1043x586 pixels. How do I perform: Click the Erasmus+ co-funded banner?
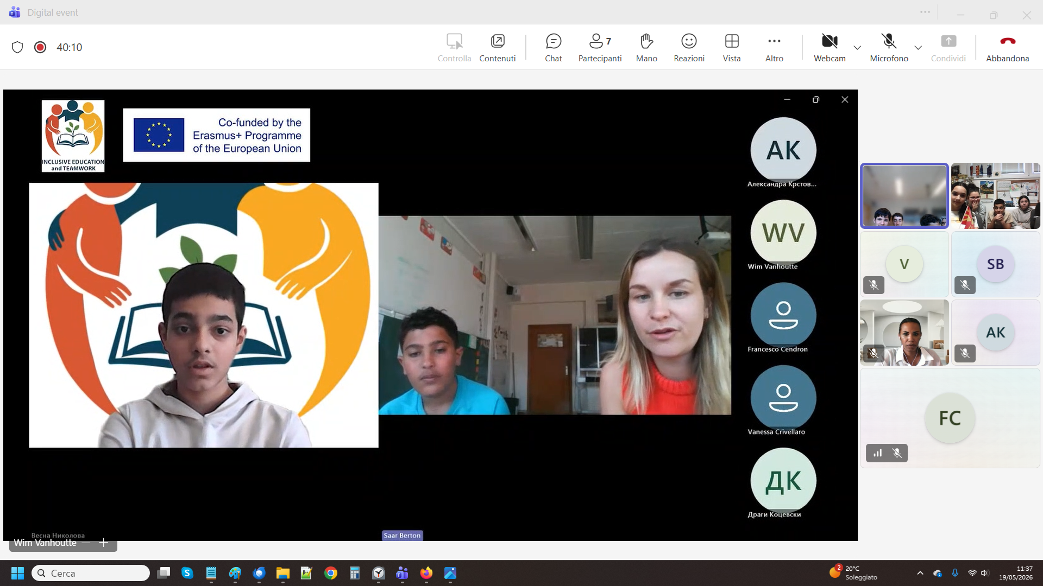(x=216, y=135)
